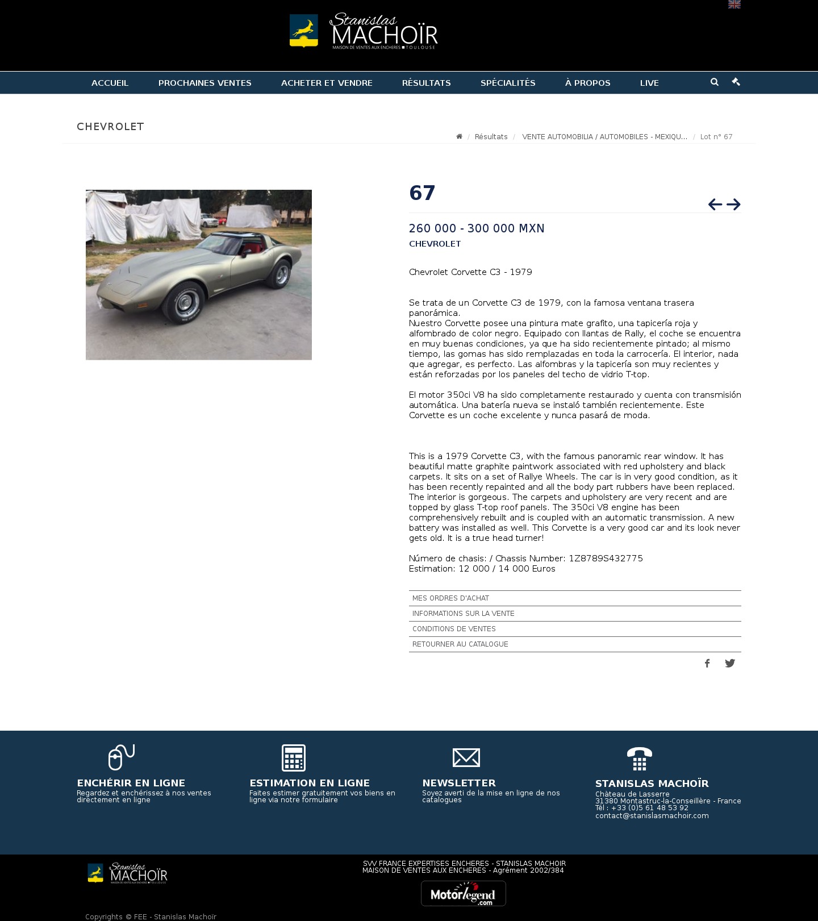818x921 pixels.
Task: Share lot on Twitter icon
Action: [730, 663]
